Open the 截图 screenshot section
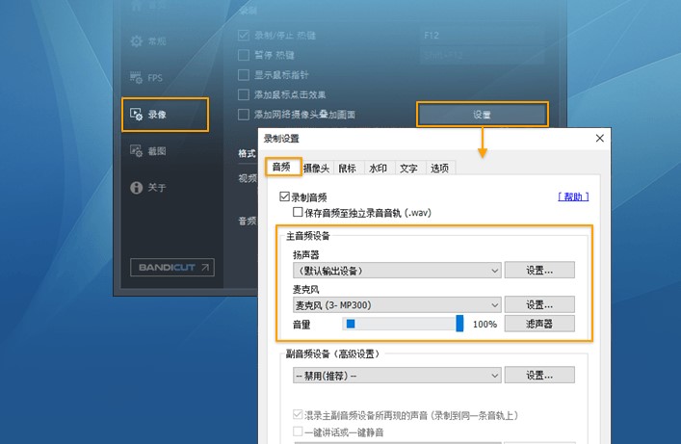This screenshot has height=444, width=681. pos(148,151)
